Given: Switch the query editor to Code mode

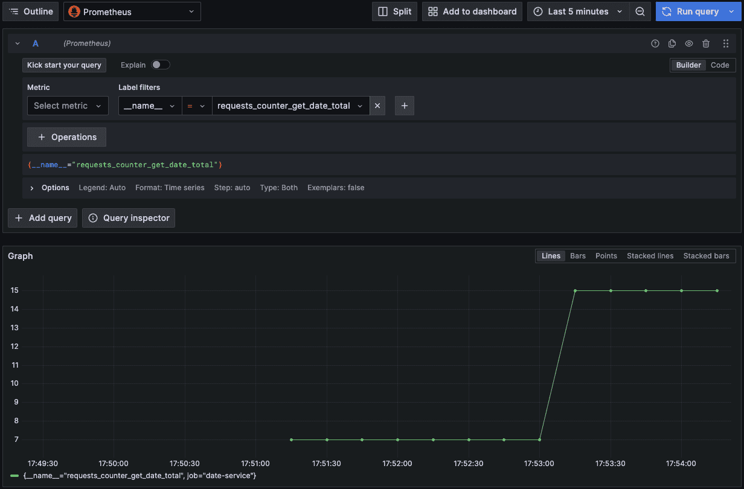Looking at the screenshot, I should point(719,65).
